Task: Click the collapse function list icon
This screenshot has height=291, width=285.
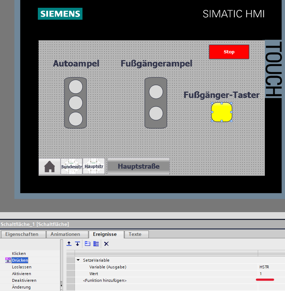Action: [x=87, y=244]
